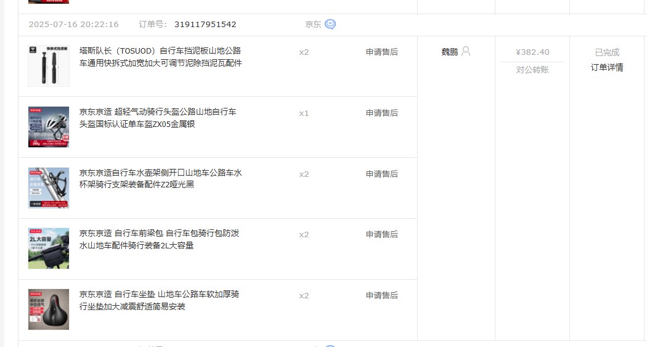Click quantity x2 of the water bottle cage
The image size is (647, 347).
(304, 174)
